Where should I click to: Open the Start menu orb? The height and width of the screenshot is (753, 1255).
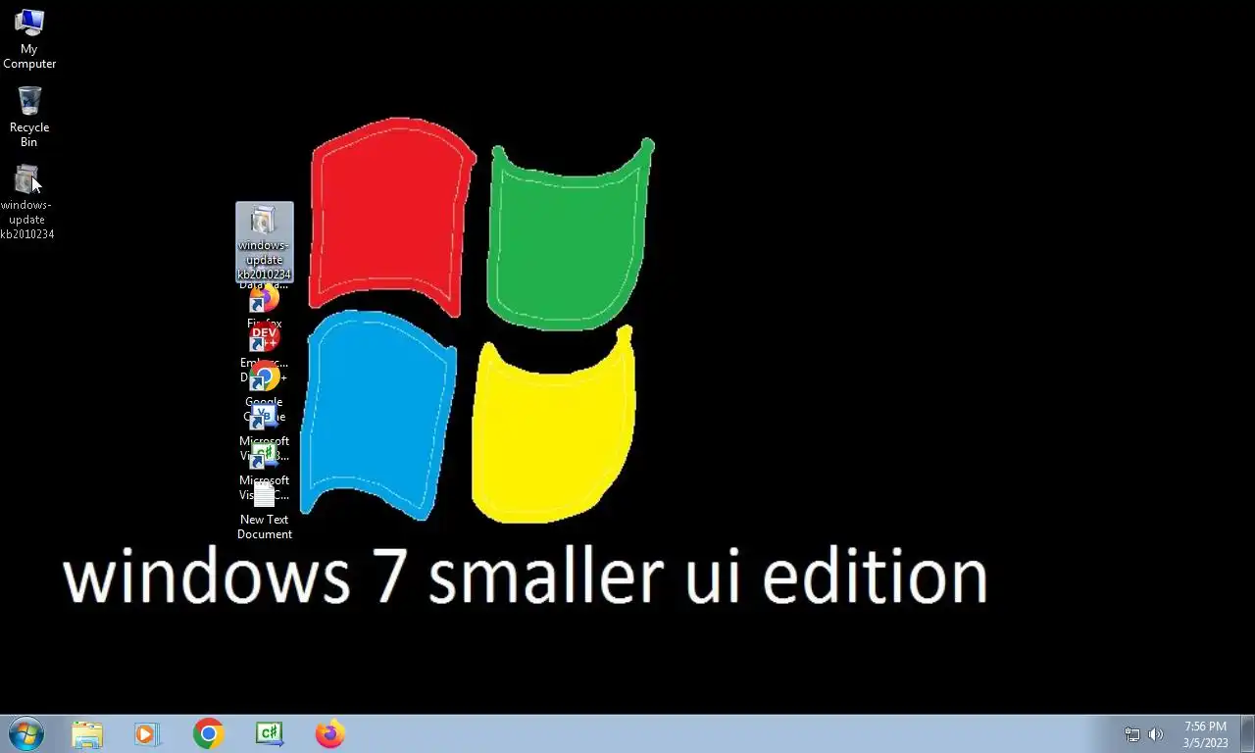coord(25,733)
